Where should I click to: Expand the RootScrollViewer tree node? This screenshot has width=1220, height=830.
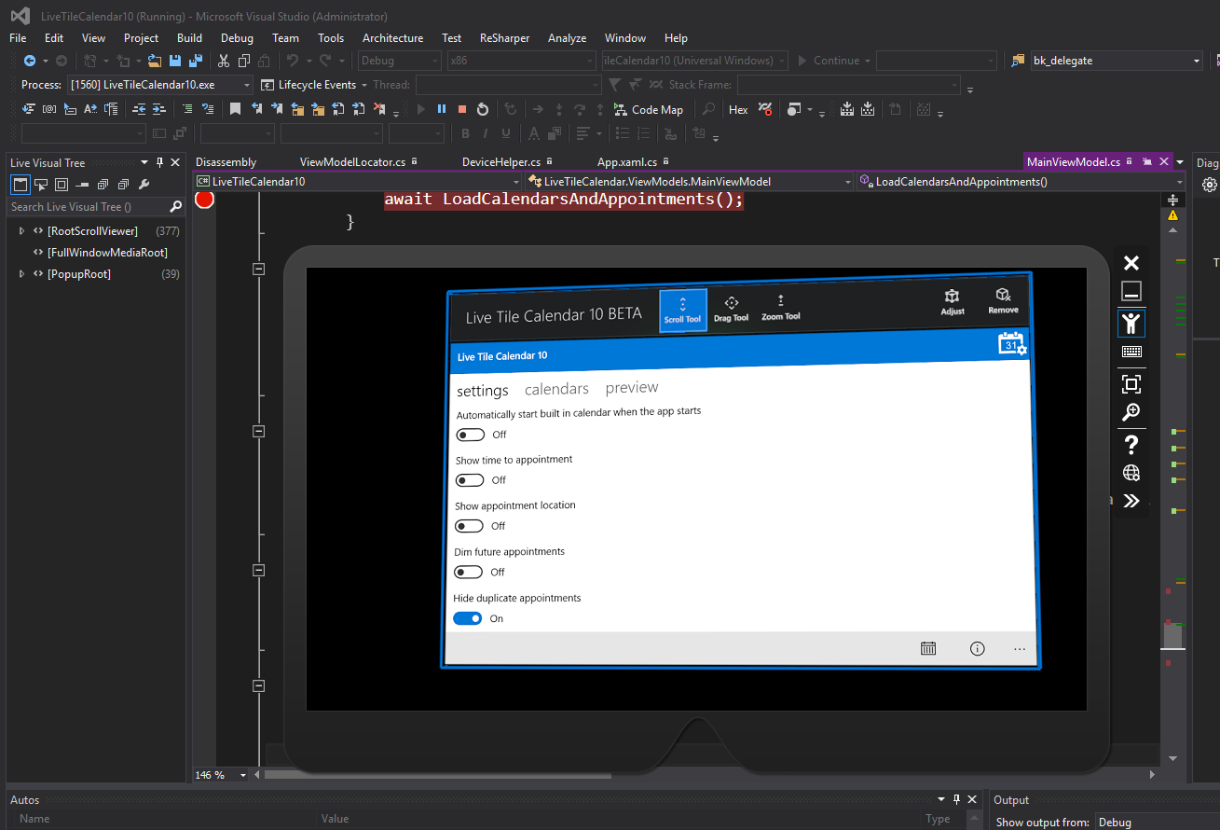click(21, 230)
